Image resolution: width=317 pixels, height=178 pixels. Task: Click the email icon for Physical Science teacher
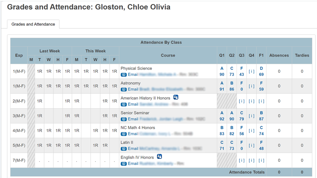tap(124, 75)
